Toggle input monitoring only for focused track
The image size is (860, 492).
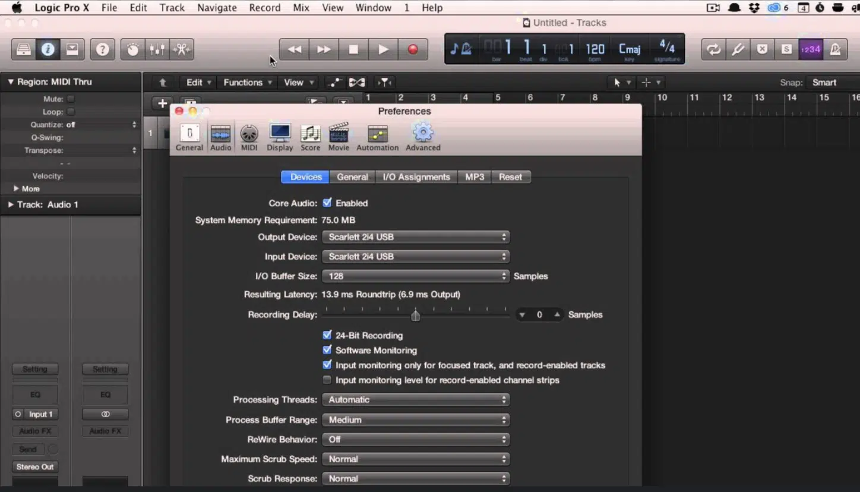point(327,365)
